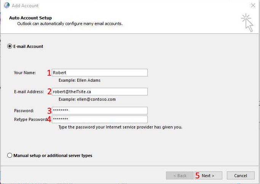
Task: Choose Manual setup or additional server types
Action: click(10, 155)
